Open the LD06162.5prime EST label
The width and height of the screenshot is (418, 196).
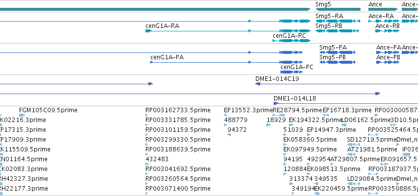366,120
